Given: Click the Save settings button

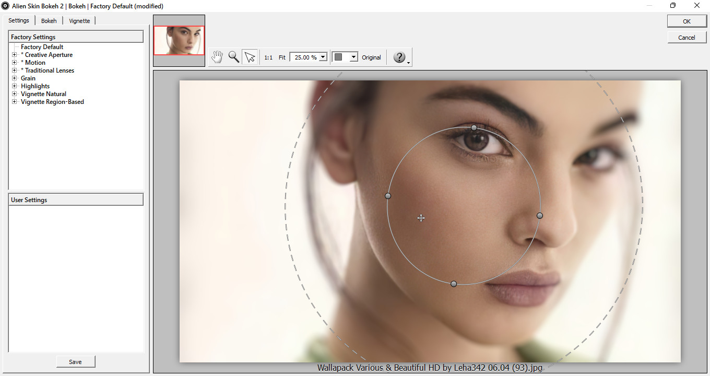Looking at the screenshot, I should point(75,362).
